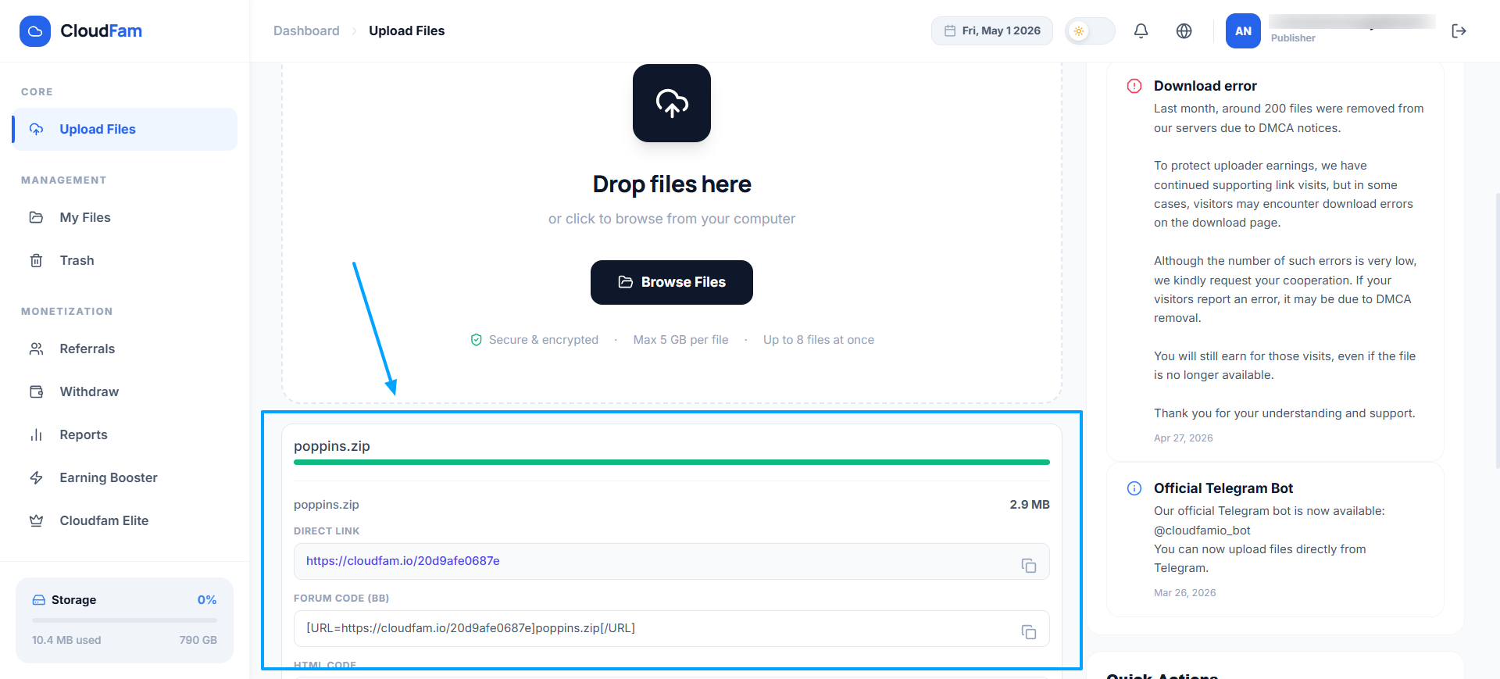This screenshot has width=1500, height=679.
Task: Open the notifications bell
Action: point(1141,31)
